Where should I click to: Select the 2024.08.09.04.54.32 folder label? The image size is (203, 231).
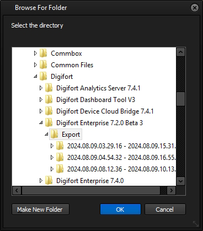tap(121, 158)
